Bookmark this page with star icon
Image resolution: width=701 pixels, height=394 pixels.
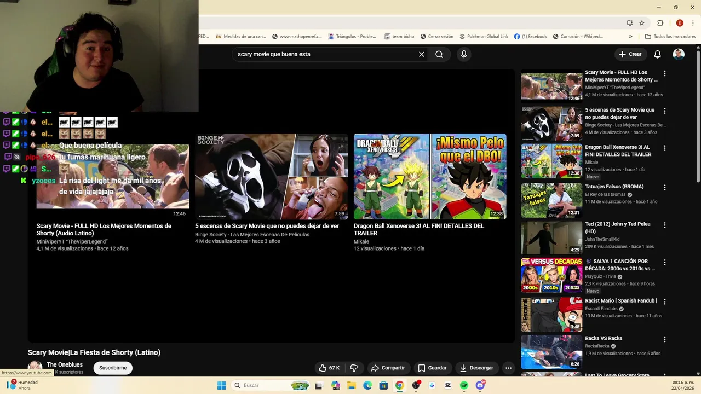point(642,23)
